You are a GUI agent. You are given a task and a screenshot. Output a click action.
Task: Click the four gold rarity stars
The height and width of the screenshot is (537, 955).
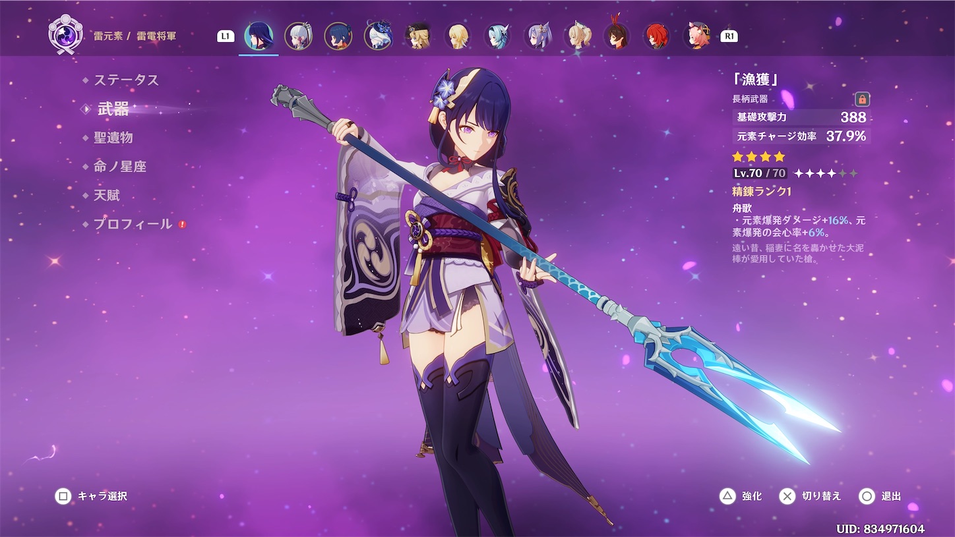click(758, 157)
